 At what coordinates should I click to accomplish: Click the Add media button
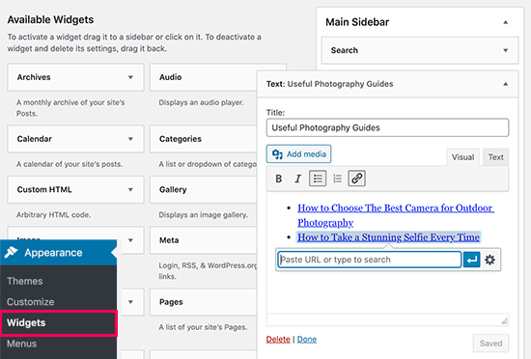pyautogui.click(x=298, y=154)
